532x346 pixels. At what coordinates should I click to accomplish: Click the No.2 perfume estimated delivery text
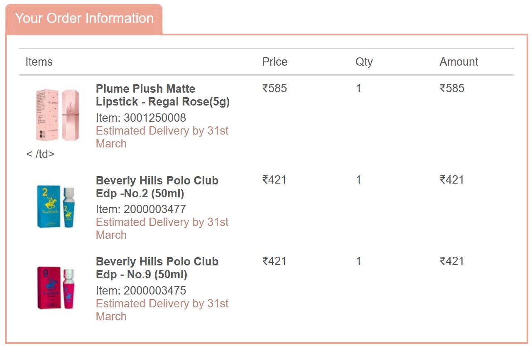162,228
